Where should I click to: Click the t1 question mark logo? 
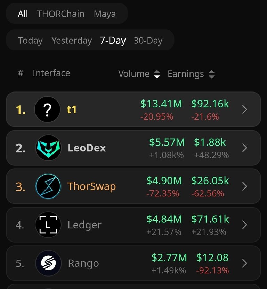48,110
